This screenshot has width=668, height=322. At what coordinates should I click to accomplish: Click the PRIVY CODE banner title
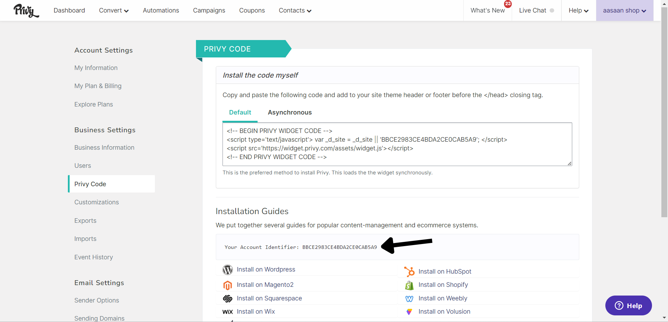tap(227, 49)
